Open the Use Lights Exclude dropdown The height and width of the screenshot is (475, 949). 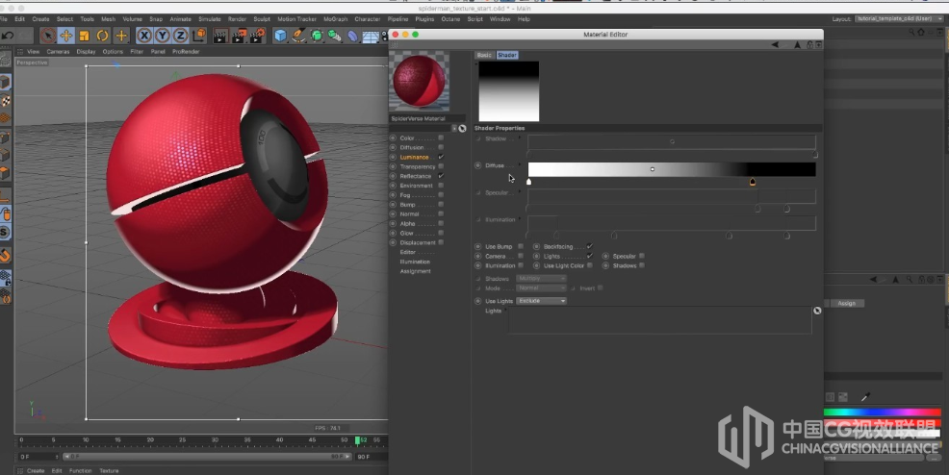point(541,301)
